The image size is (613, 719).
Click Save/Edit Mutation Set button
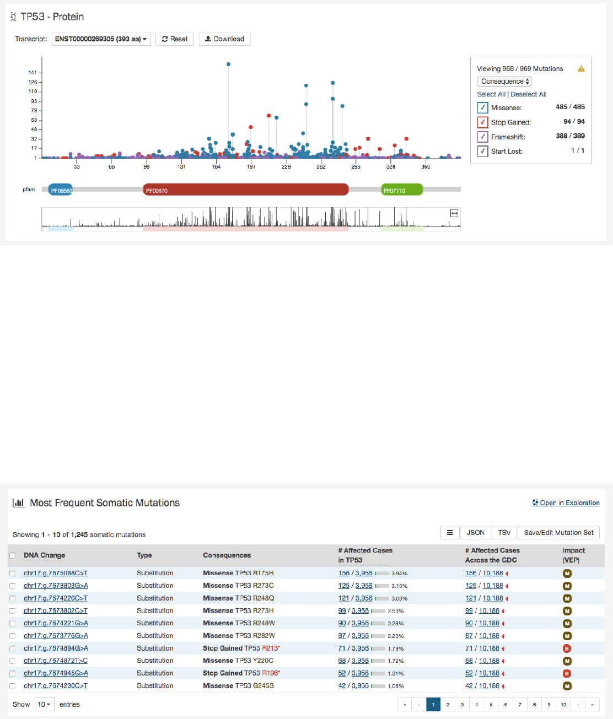pos(558,533)
